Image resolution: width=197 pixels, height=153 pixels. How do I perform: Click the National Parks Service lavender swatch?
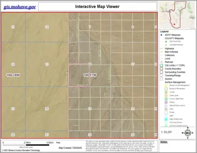pos(166,106)
